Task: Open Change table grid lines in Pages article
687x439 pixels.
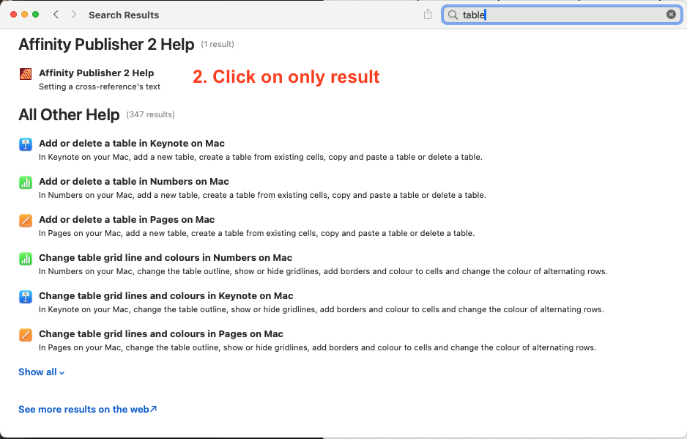Action: (x=161, y=334)
